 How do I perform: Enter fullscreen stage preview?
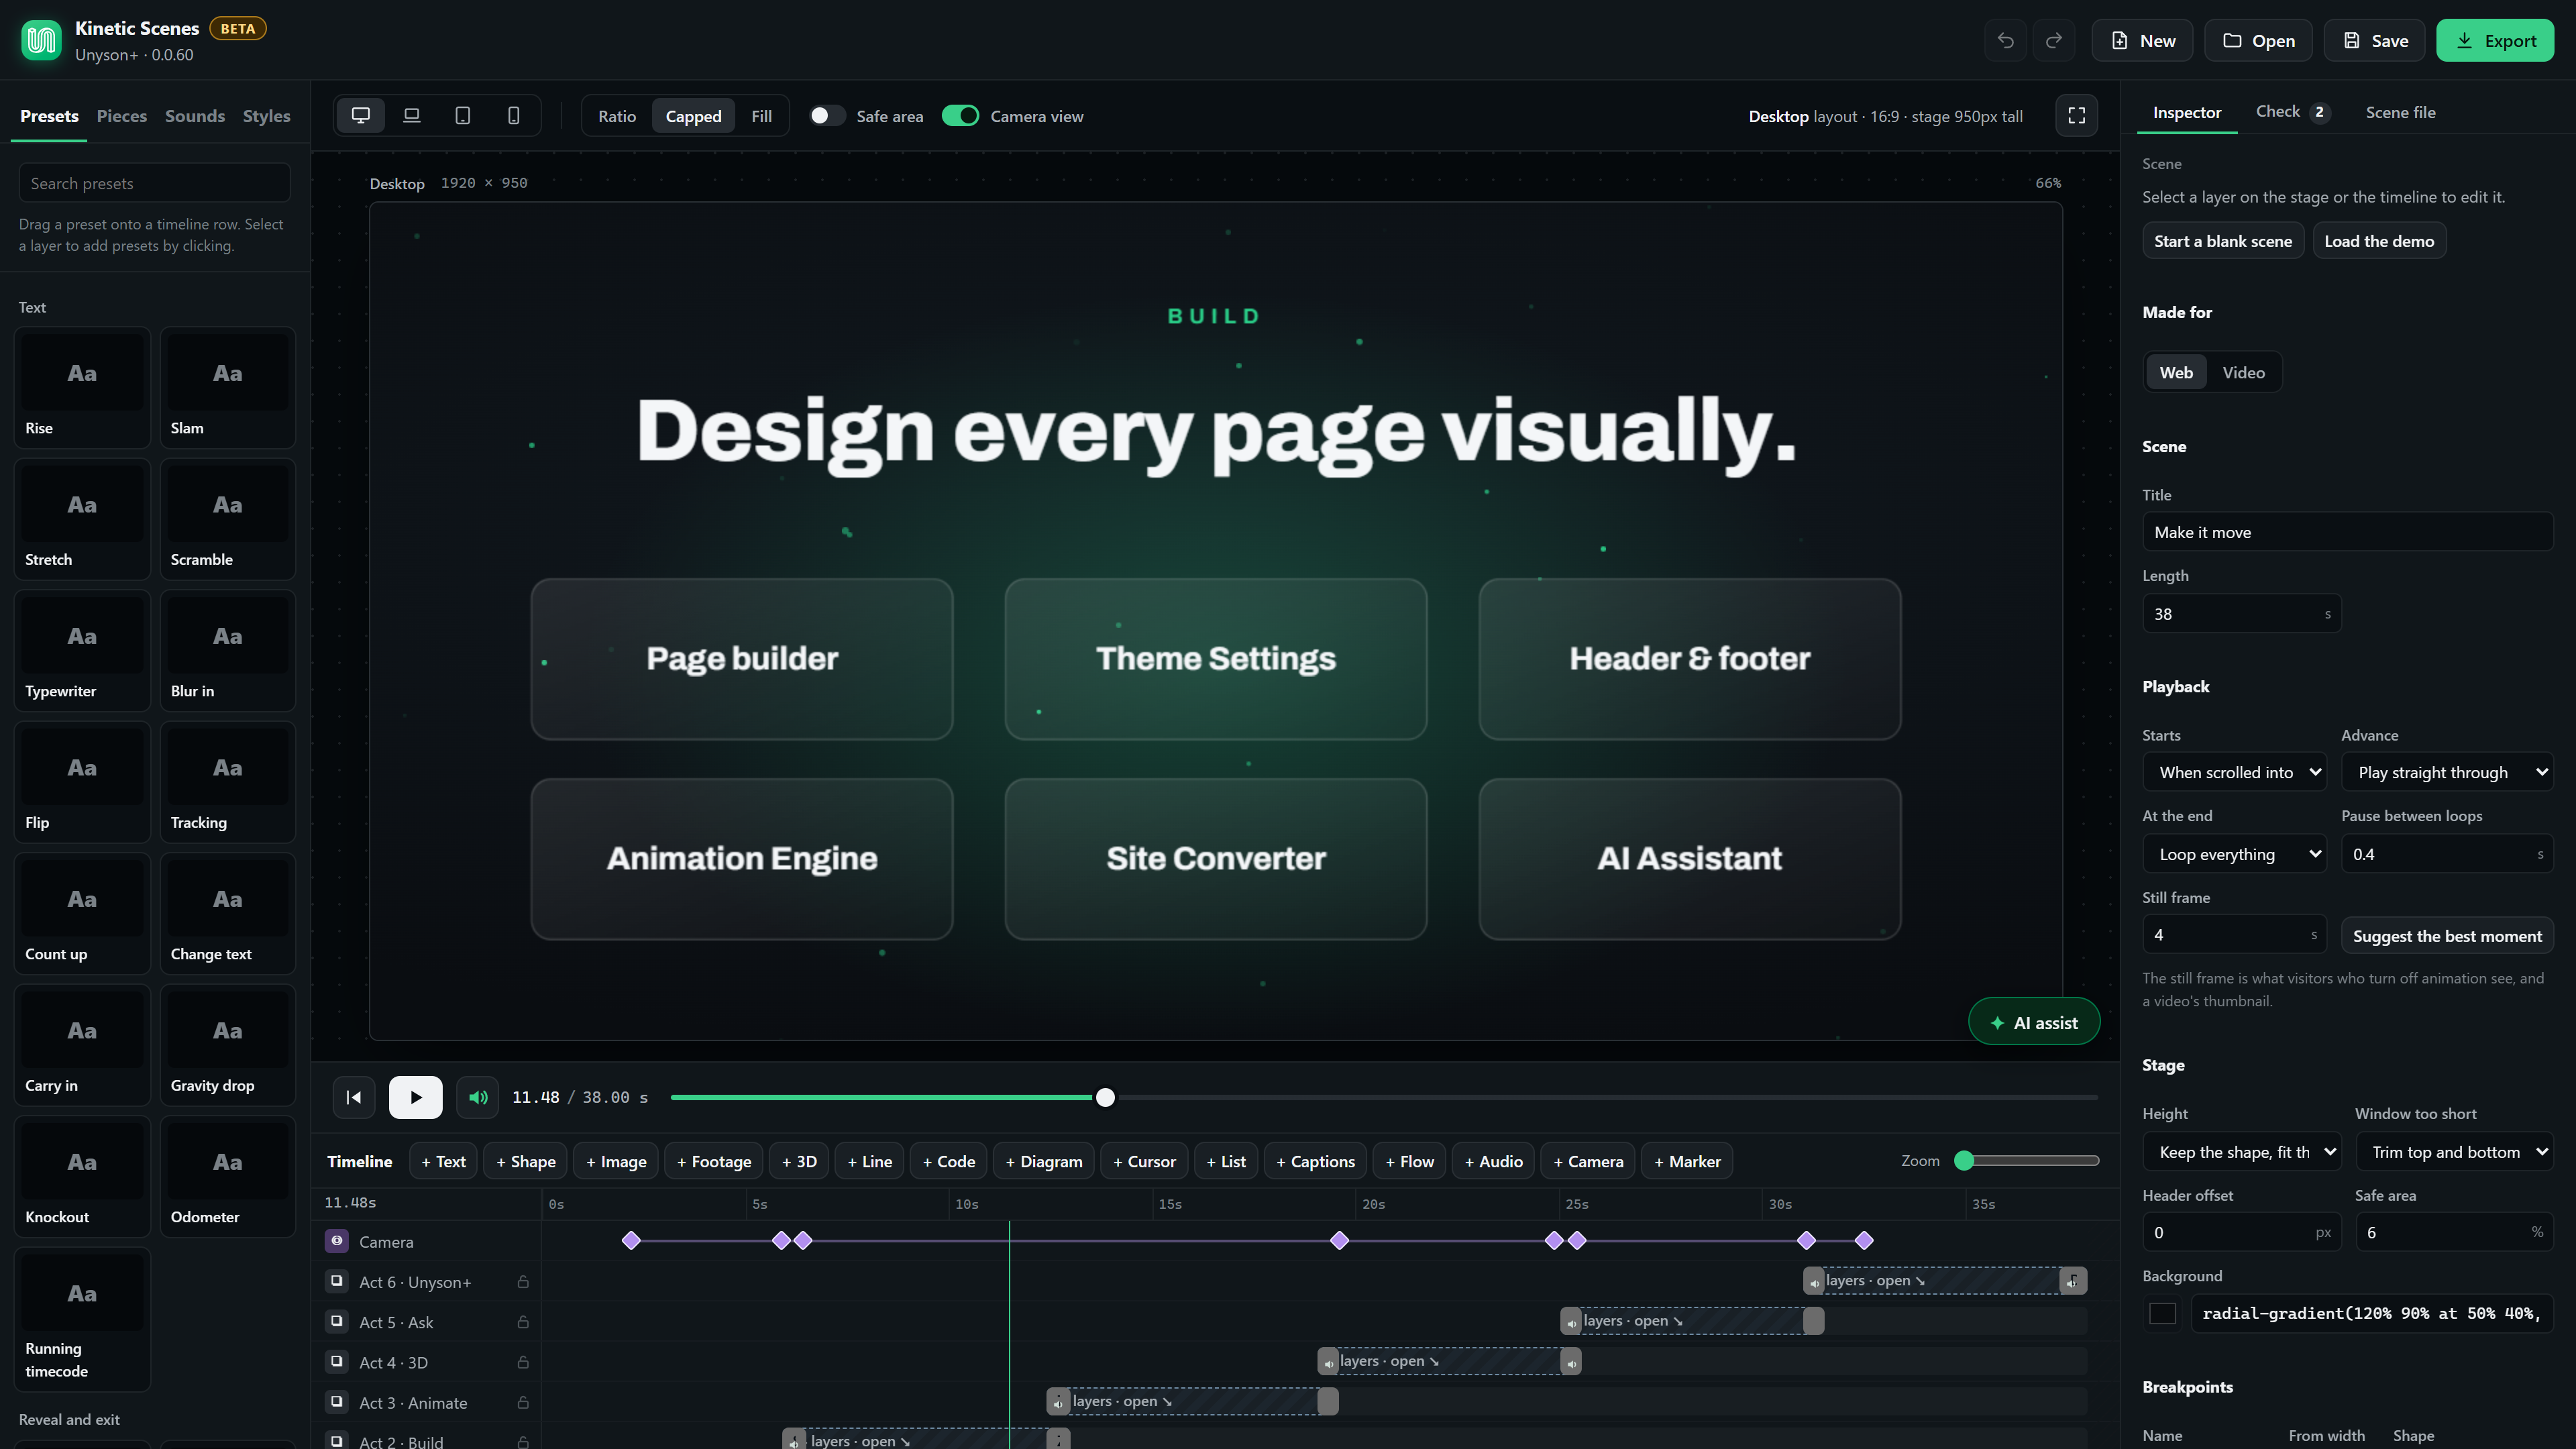2077,116
